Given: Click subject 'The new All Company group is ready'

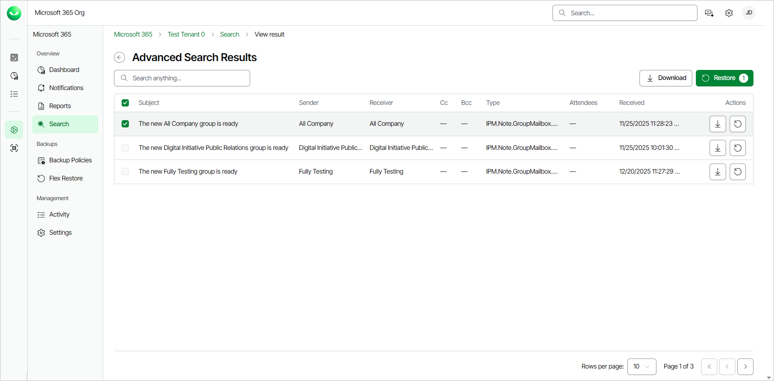Looking at the screenshot, I should 188,124.
